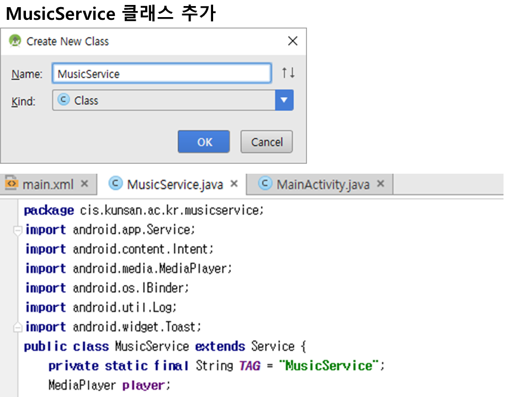Close the main.xml editor tab
This screenshot has height=397, width=530.
click(84, 184)
